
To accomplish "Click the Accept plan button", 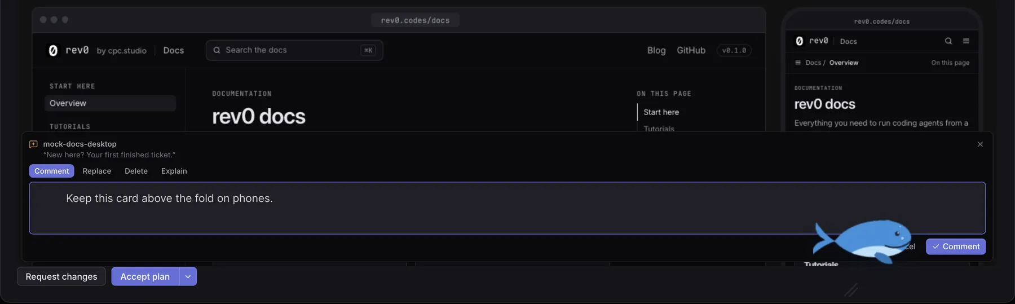I will 145,276.
